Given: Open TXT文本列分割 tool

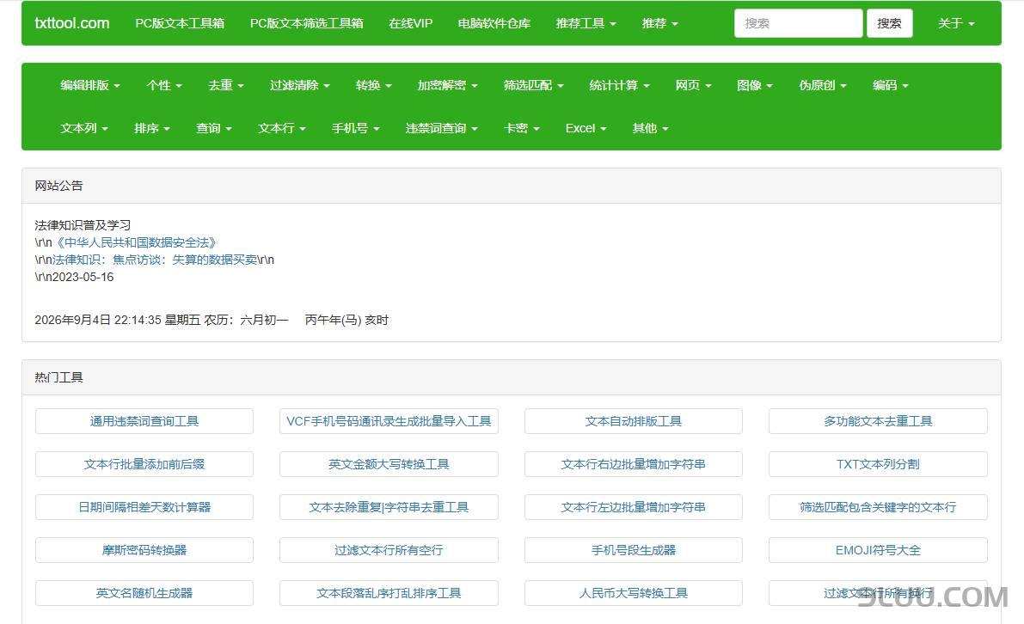Looking at the screenshot, I should coord(878,464).
